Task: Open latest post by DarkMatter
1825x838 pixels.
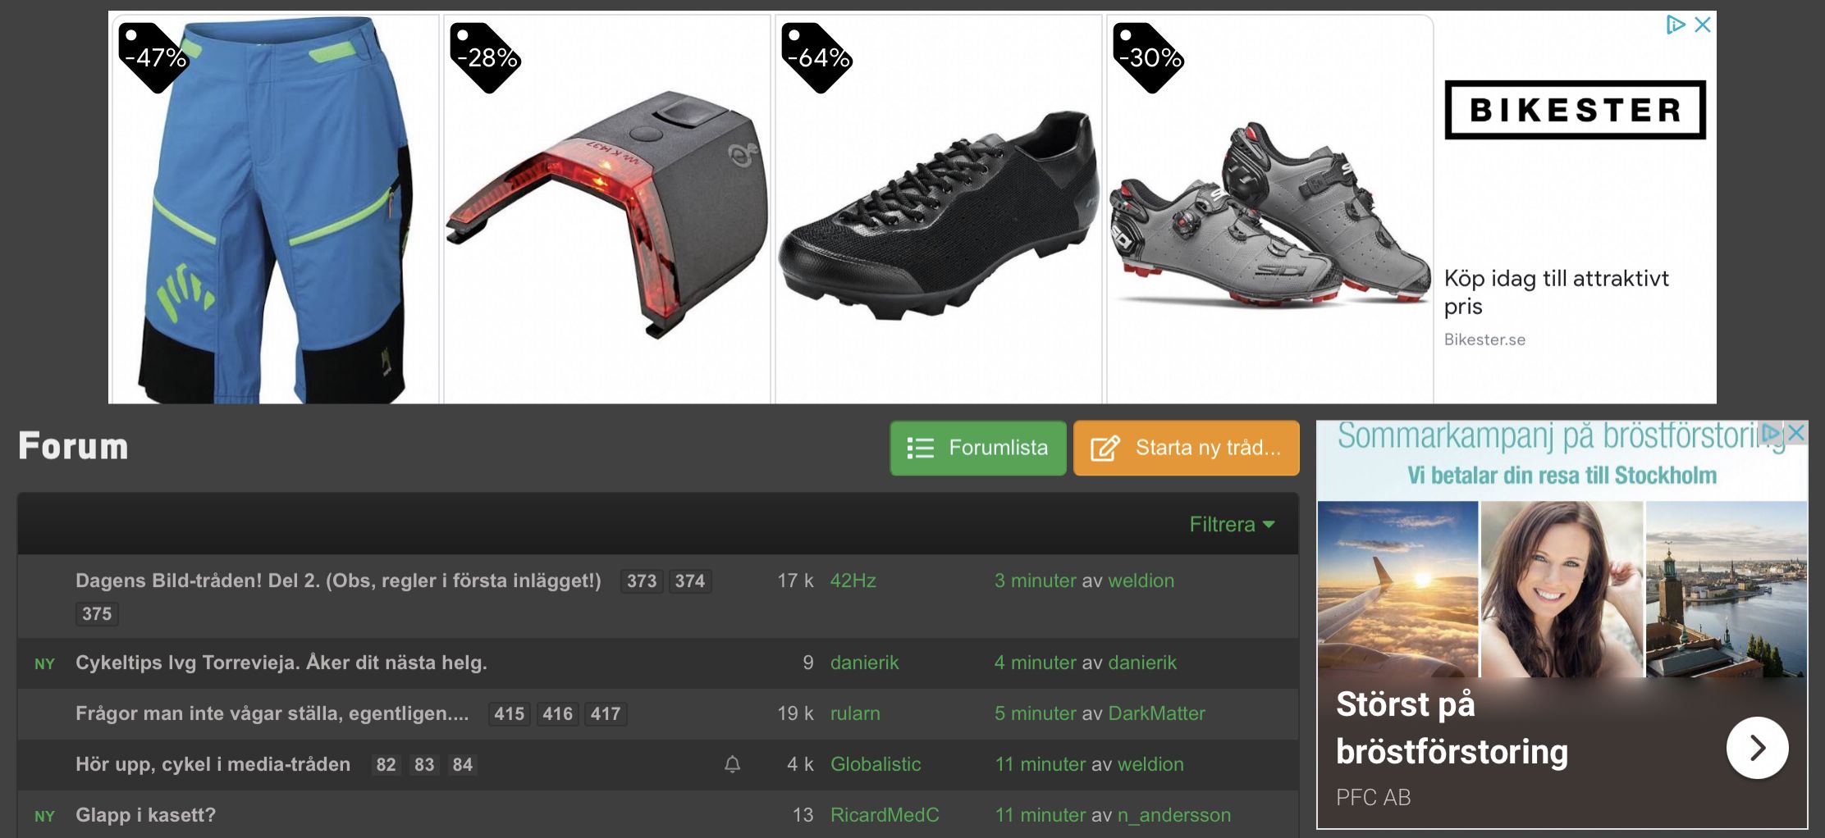Action: click(1100, 713)
